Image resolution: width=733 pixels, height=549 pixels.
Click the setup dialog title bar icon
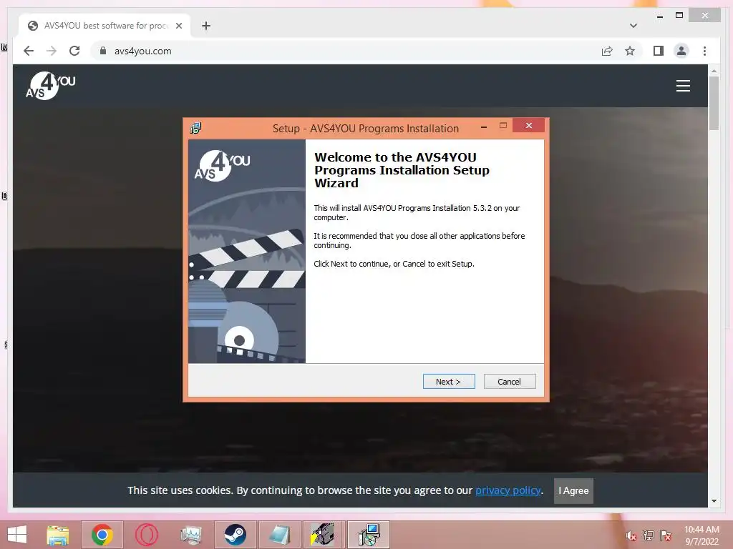(x=195, y=128)
